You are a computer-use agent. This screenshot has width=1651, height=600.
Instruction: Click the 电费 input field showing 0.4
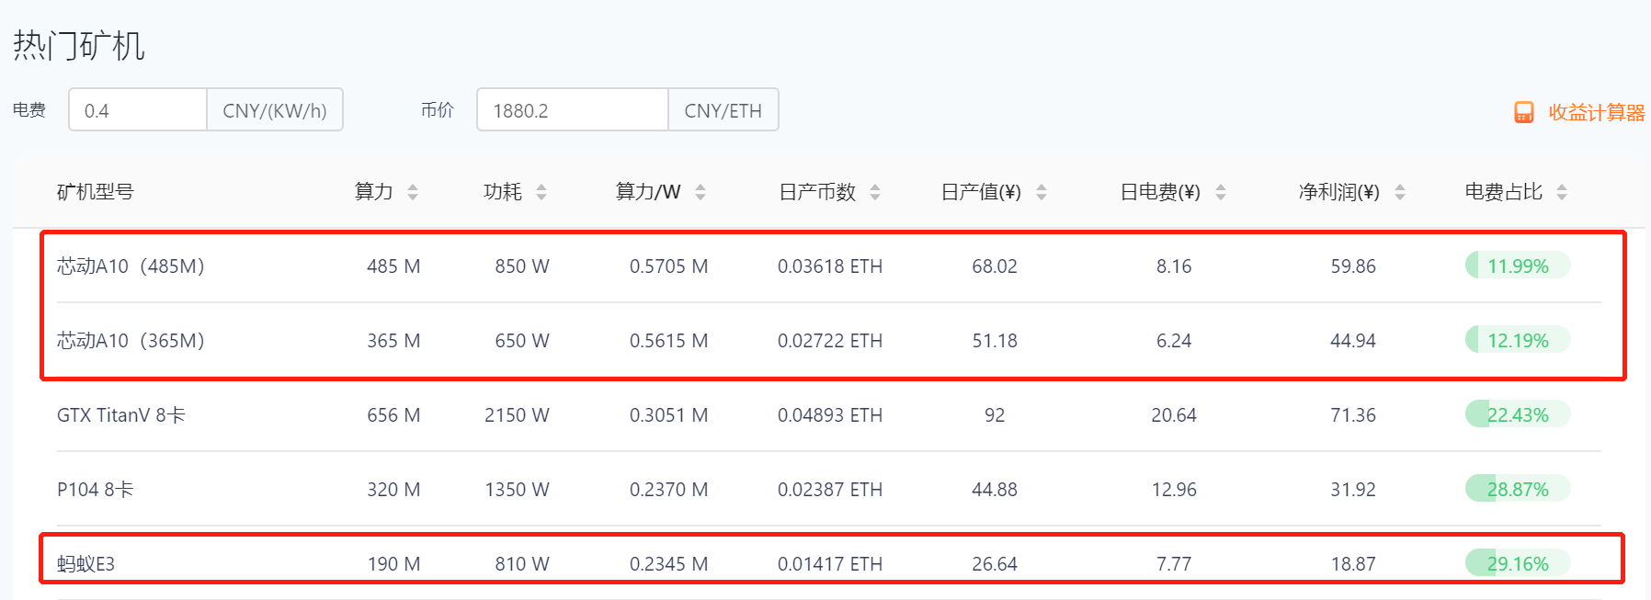coord(138,109)
